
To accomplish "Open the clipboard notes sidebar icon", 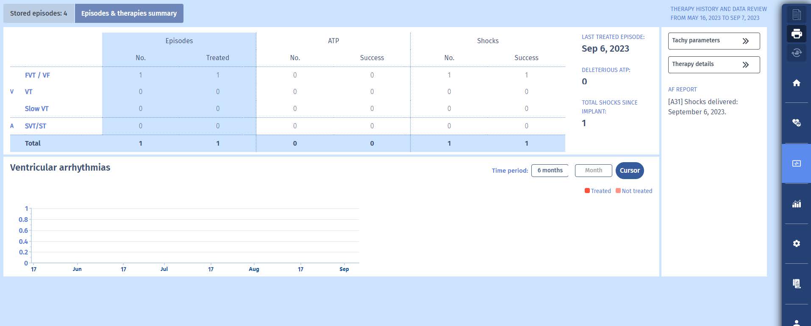I will (x=796, y=284).
